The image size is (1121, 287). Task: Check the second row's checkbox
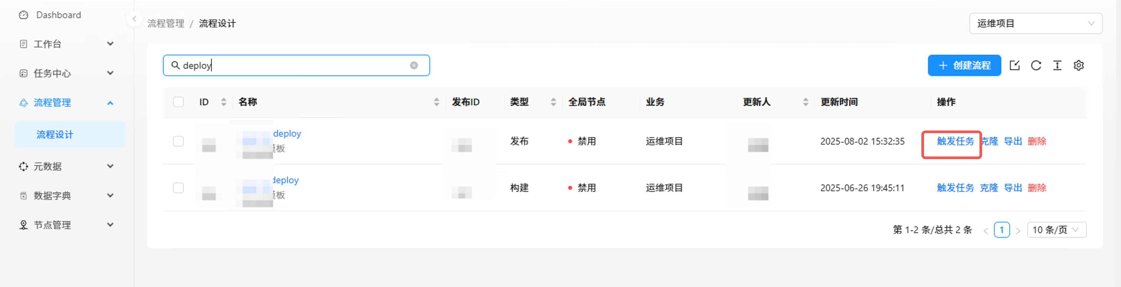point(178,187)
